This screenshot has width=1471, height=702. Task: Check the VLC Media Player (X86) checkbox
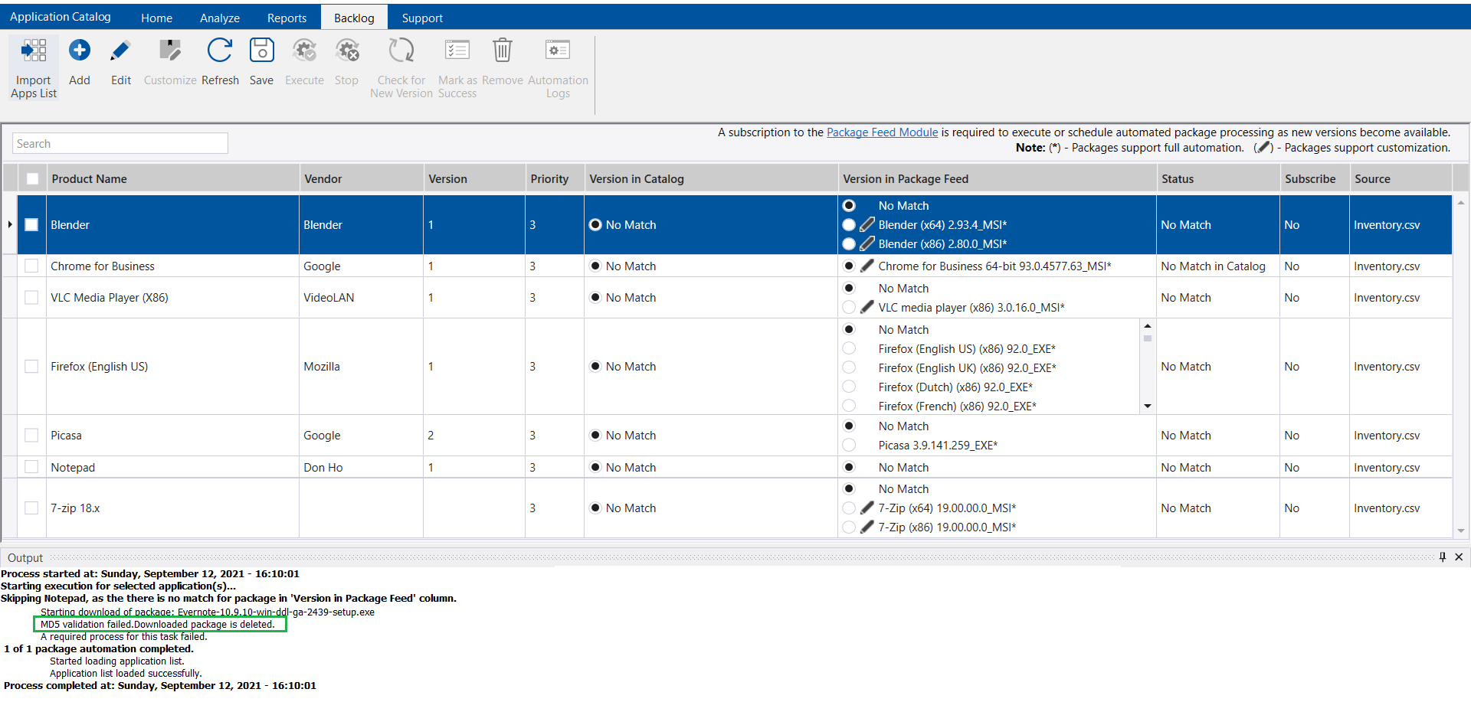pyautogui.click(x=31, y=297)
